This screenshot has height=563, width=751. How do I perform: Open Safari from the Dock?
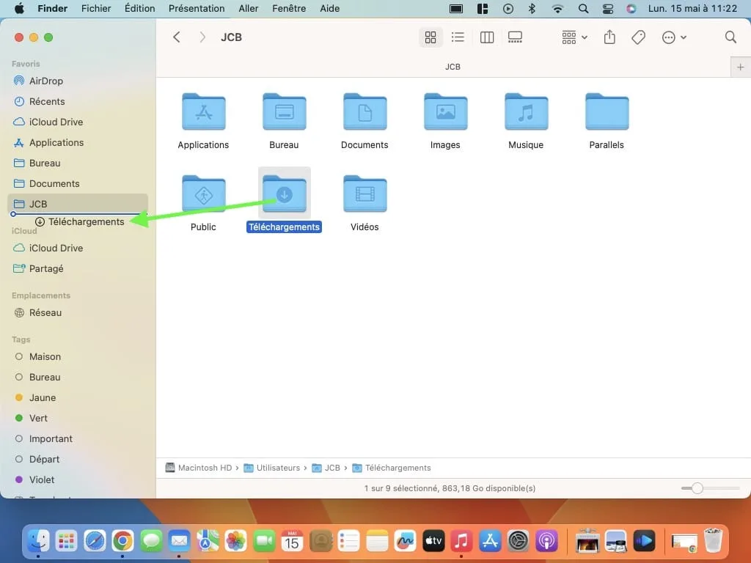pos(95,541)
